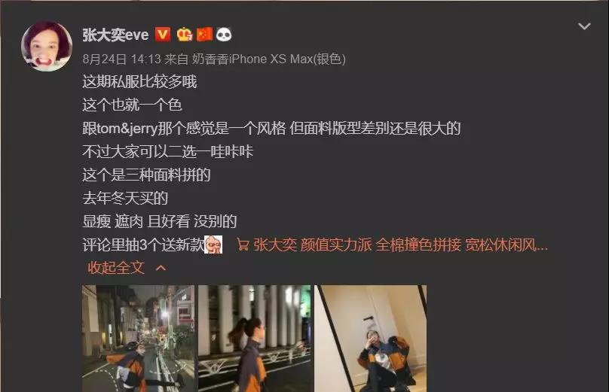The image size is (609, 392).
Task: Click the text line 这期私服比较多哦
Action: coord(140,82)
